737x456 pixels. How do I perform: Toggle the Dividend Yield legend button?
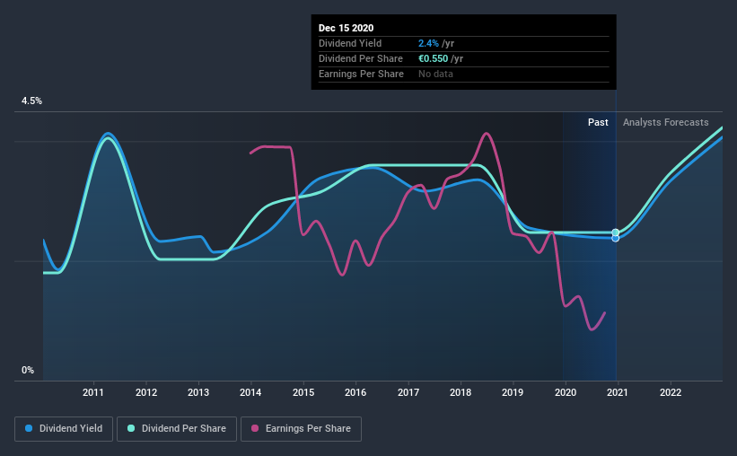coord(64,429)
